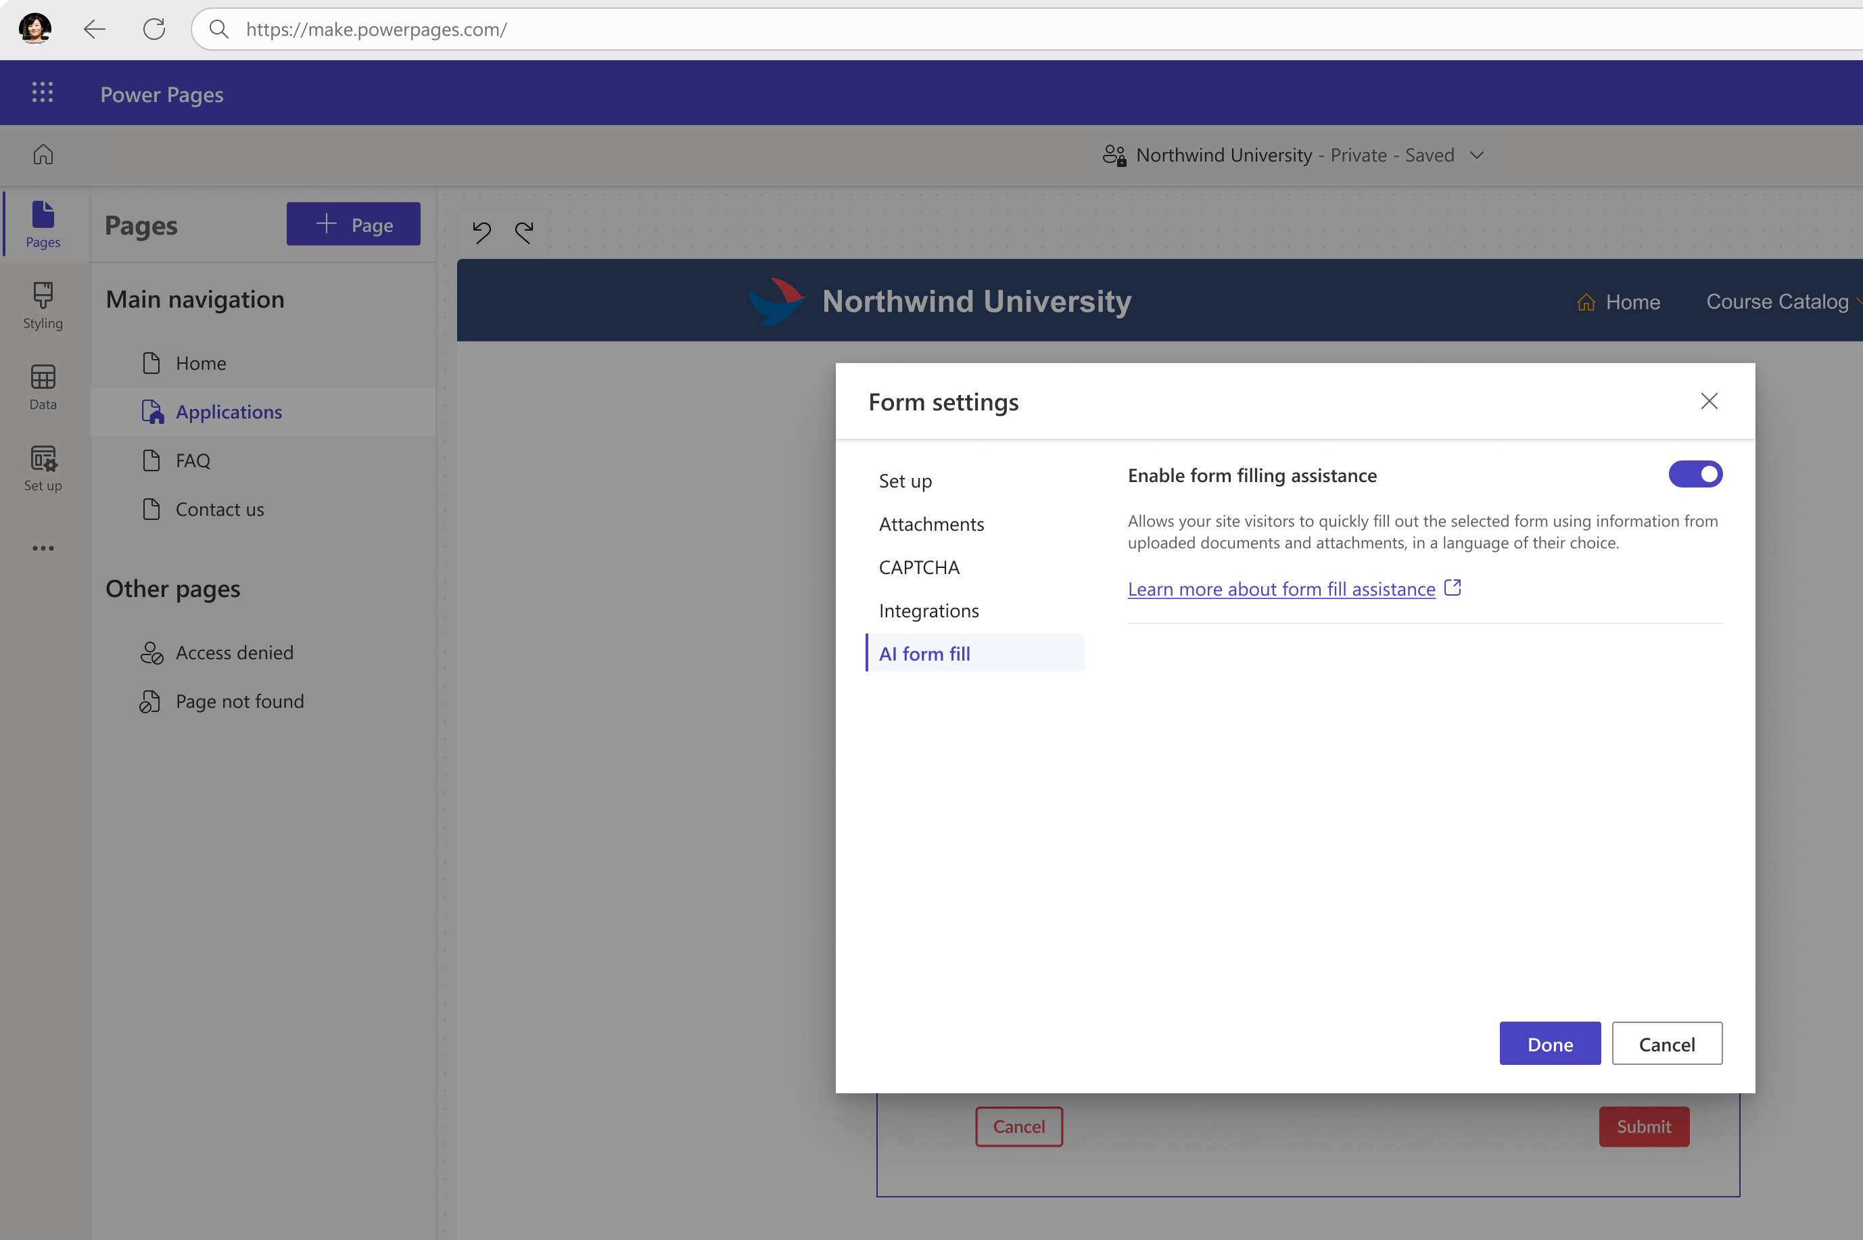Screen dimensions: 1863x1240
Task: Select the Attachments settings tab
Action: pos(932,522)
